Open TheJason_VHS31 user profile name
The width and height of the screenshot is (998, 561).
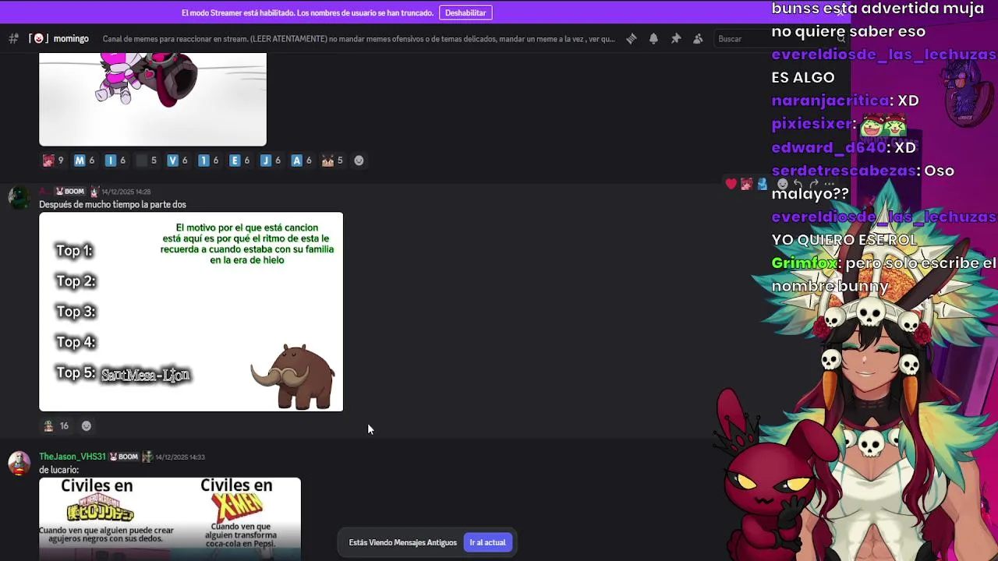click(x=73, y=457)
